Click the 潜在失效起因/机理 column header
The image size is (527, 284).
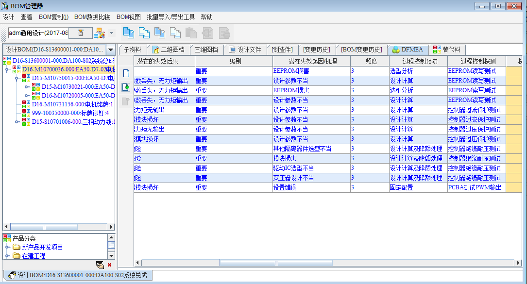pyautogui.click(x=311, y=61)
